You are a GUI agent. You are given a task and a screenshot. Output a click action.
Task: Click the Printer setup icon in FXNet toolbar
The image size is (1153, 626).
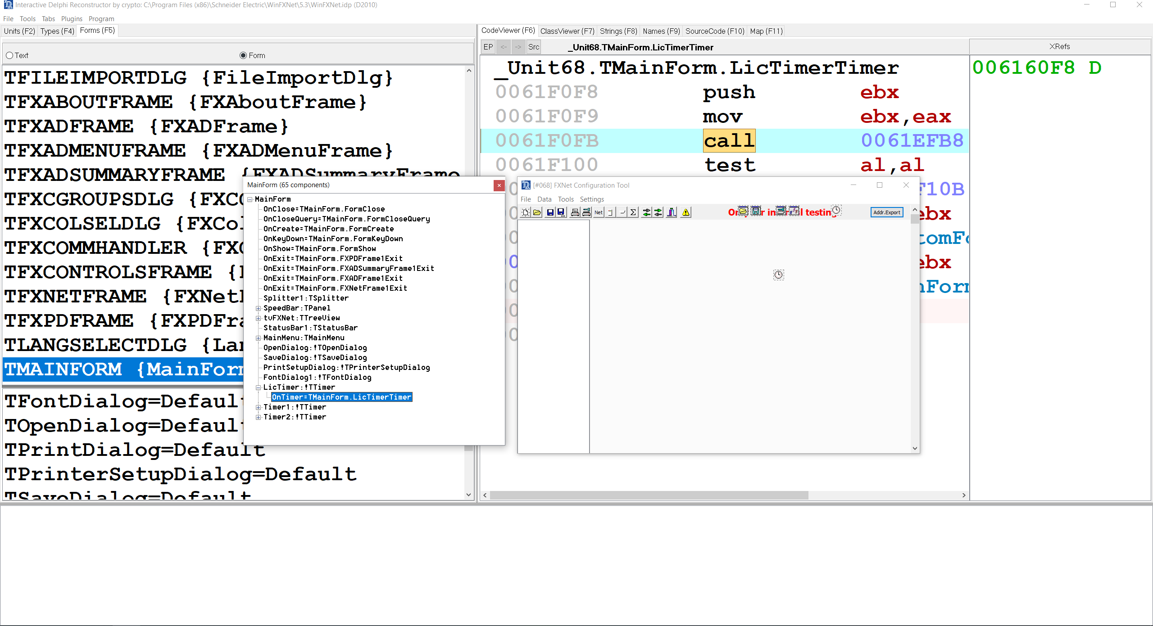(x=586, y=212)
